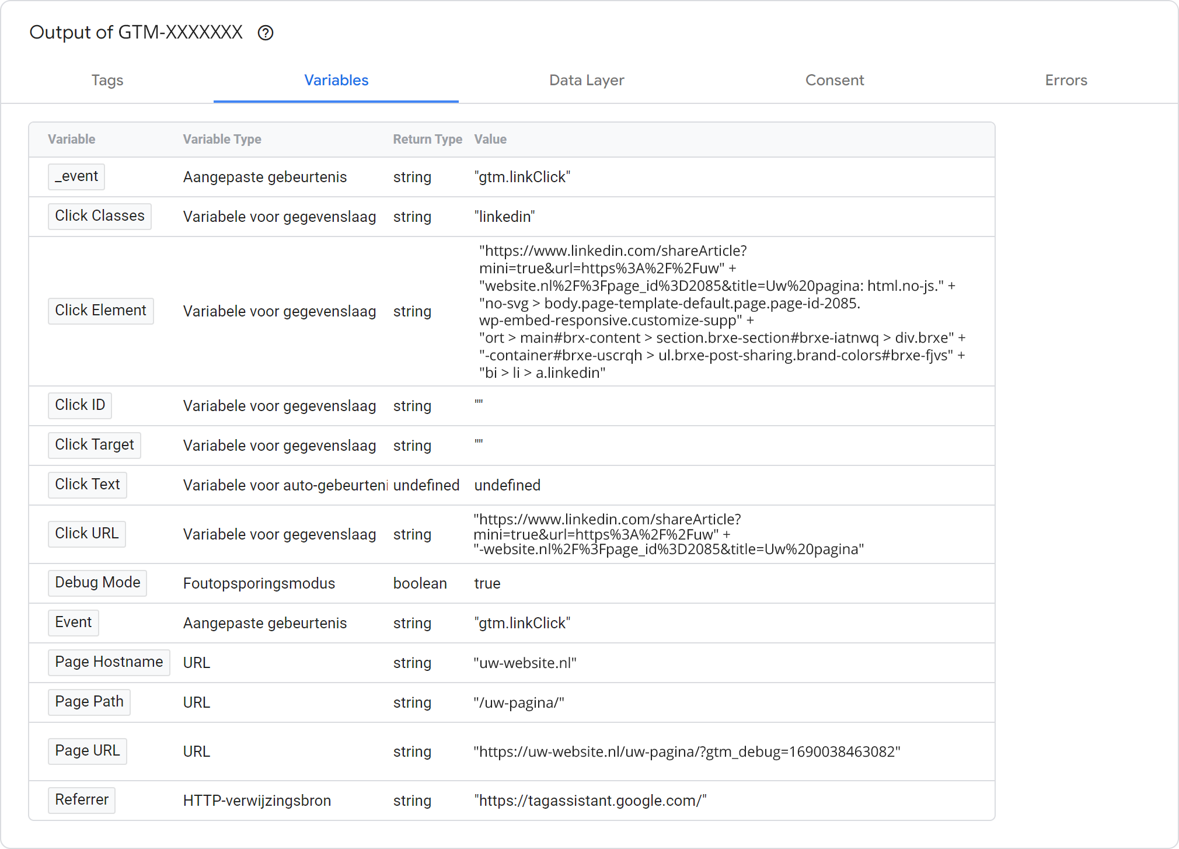Click the Click URL linkedin value text

pos(668,534)
